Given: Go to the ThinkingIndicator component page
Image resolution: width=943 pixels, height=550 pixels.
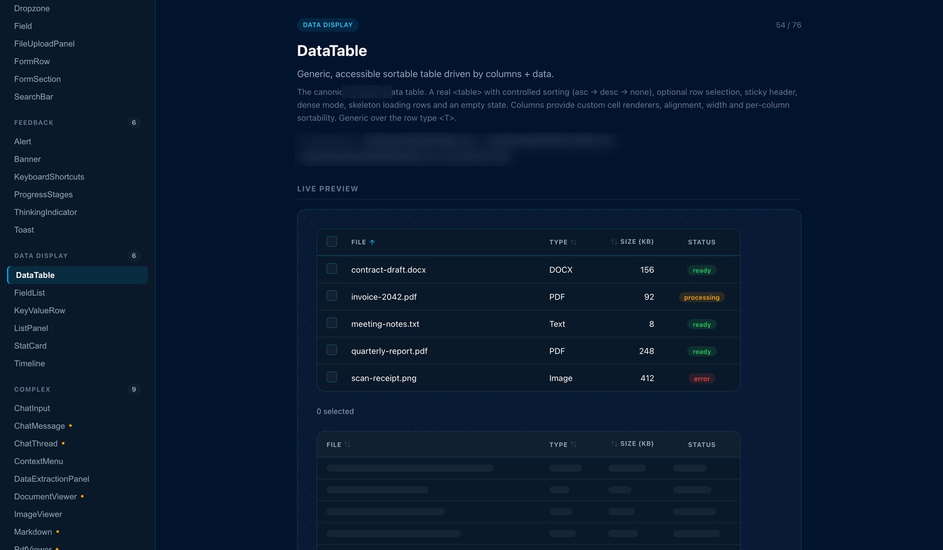Looking at the screenshot, I should click(45, 212).
